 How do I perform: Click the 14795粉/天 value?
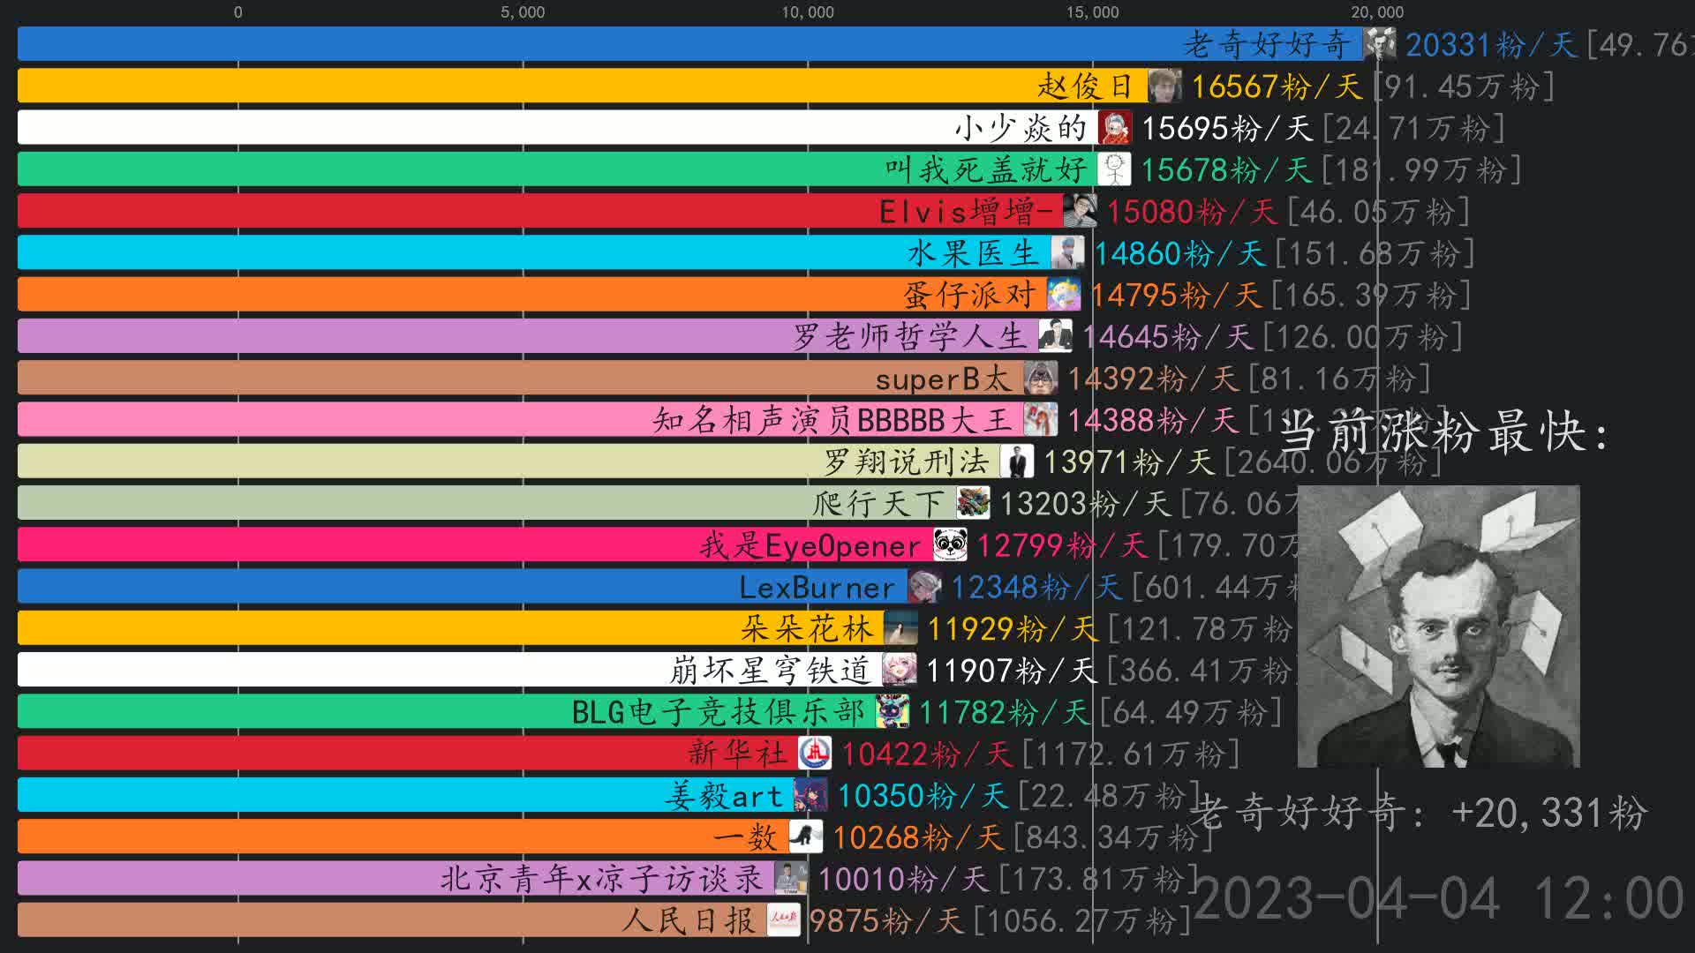pos(1176,295)
